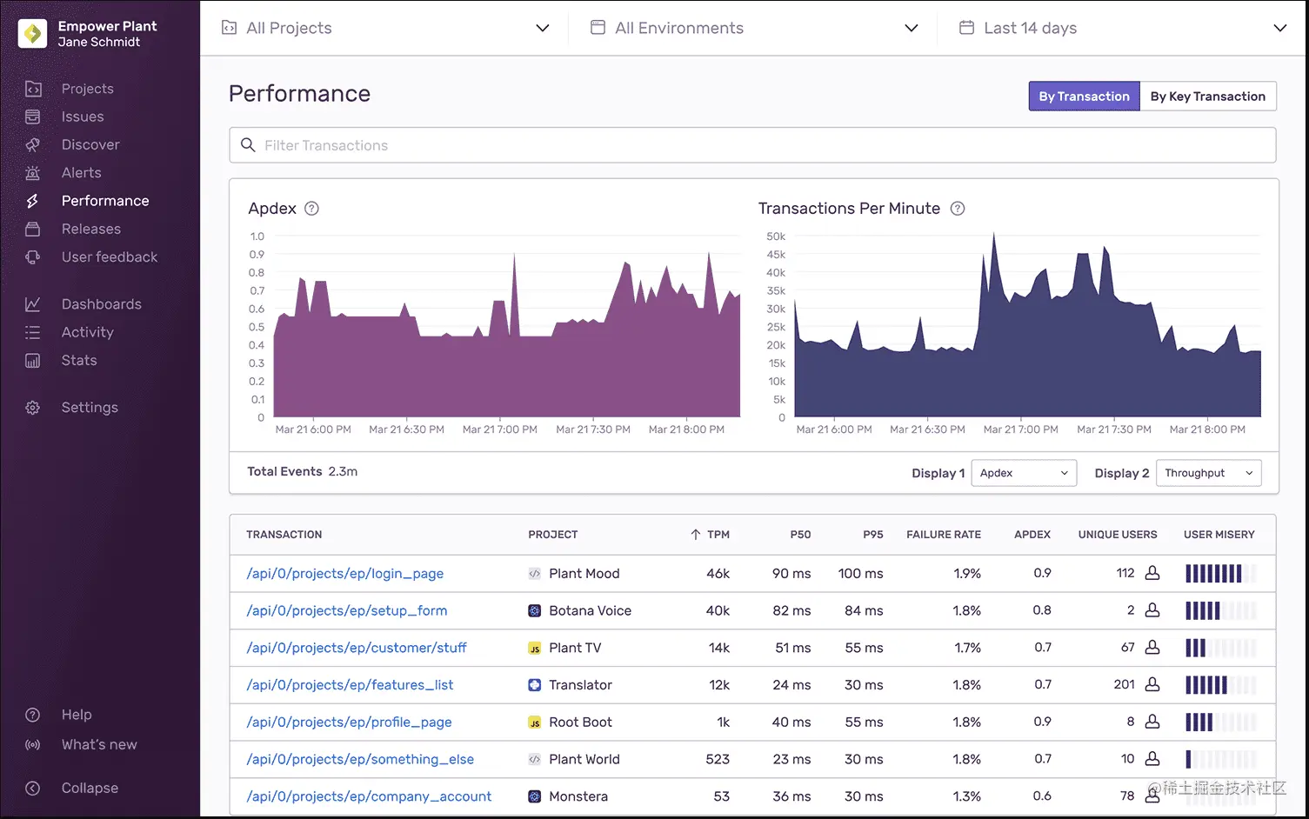Screen dimensions: 1309x819
Task: Open Display 2 Throughput dropdown
Action: point(1208,473)
